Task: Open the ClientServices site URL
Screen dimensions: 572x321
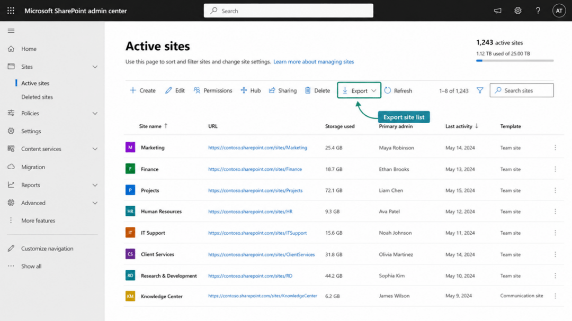Action: click(261, 254)
